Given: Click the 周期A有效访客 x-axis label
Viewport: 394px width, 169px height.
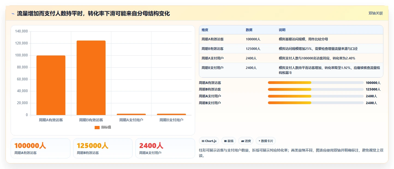Looking at the screenshot, I should click(x=51, y=120).
